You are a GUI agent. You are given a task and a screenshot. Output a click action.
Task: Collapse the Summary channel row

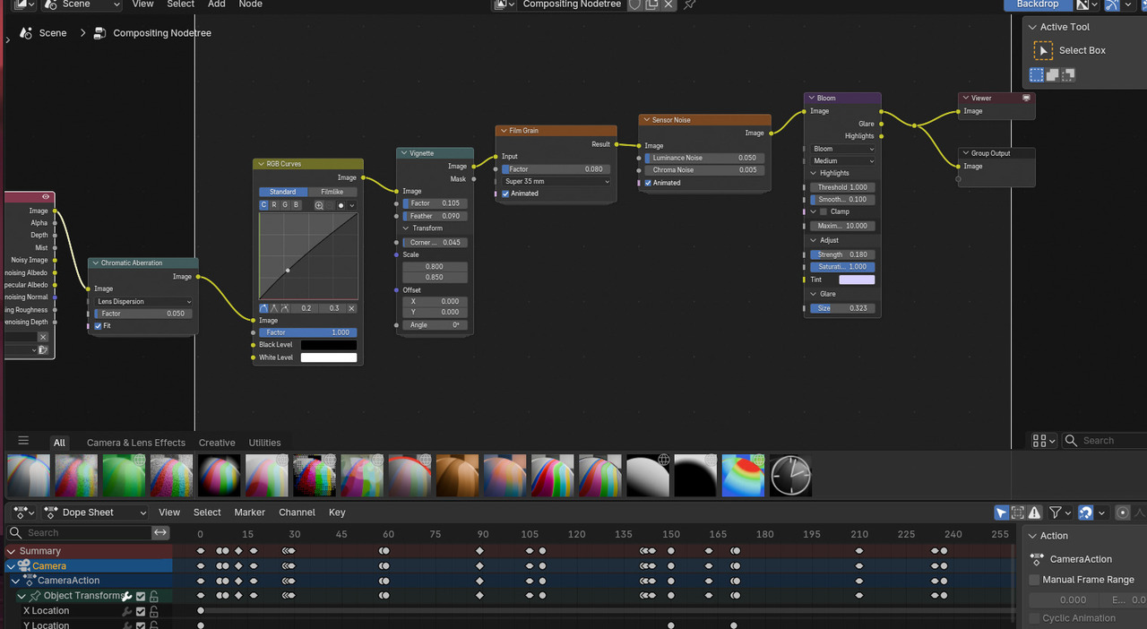coord(12,551)
